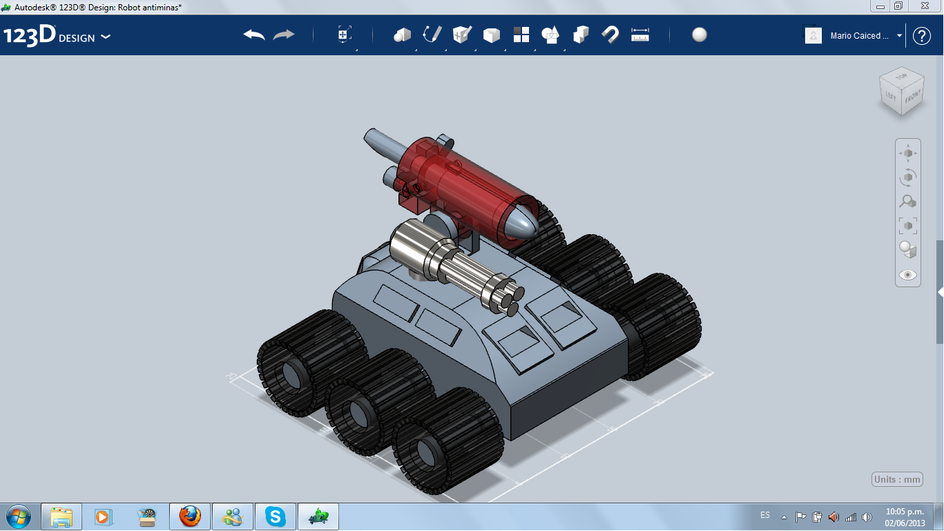Toggle the eye visibility options
944x531 pixels.
point(908,275)
